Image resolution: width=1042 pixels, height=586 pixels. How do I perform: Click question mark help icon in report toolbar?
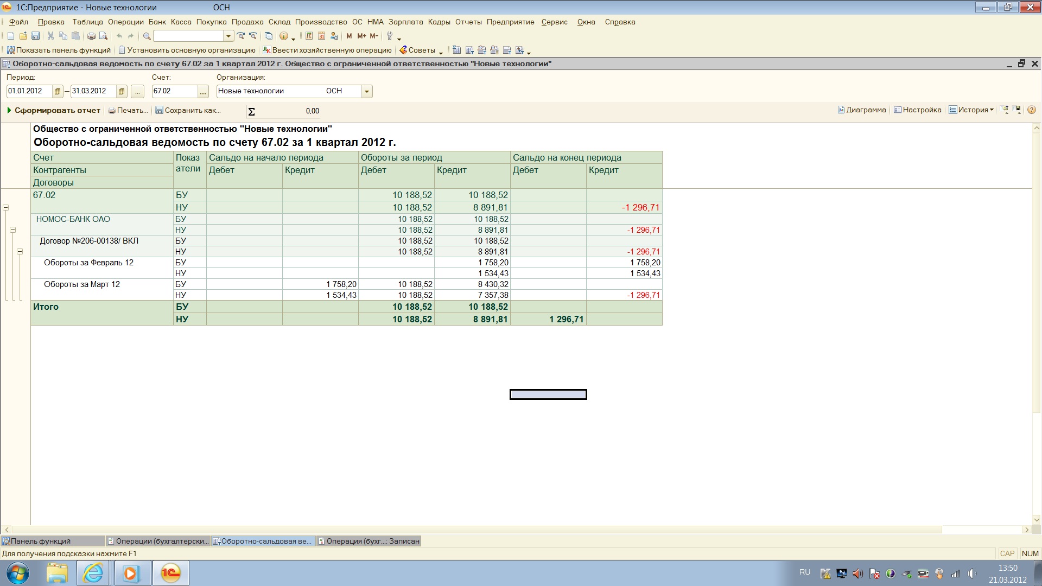[1031, 110]
